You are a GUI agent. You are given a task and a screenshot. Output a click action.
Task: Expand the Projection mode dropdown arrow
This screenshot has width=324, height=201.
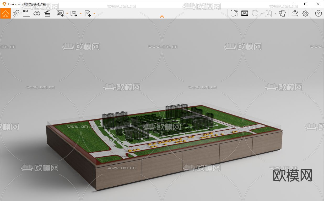point(276,13)
